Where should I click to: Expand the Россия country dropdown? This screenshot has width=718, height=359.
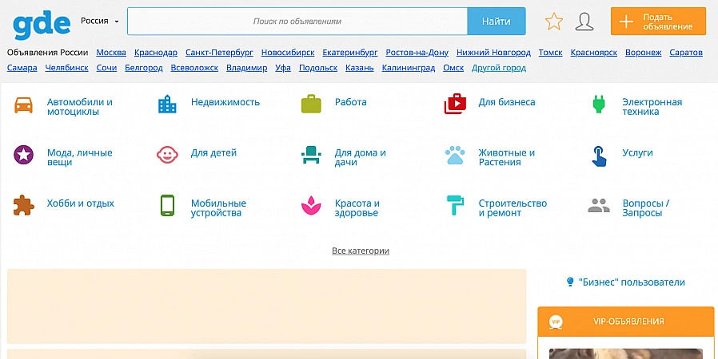click(x=100, y=22)
